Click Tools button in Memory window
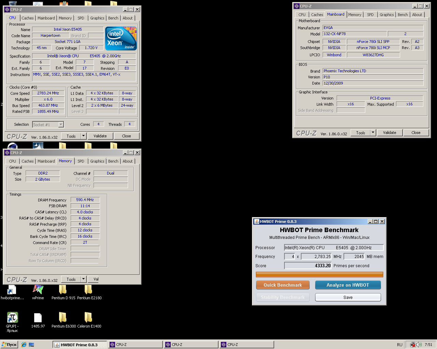 coord(71,279)
